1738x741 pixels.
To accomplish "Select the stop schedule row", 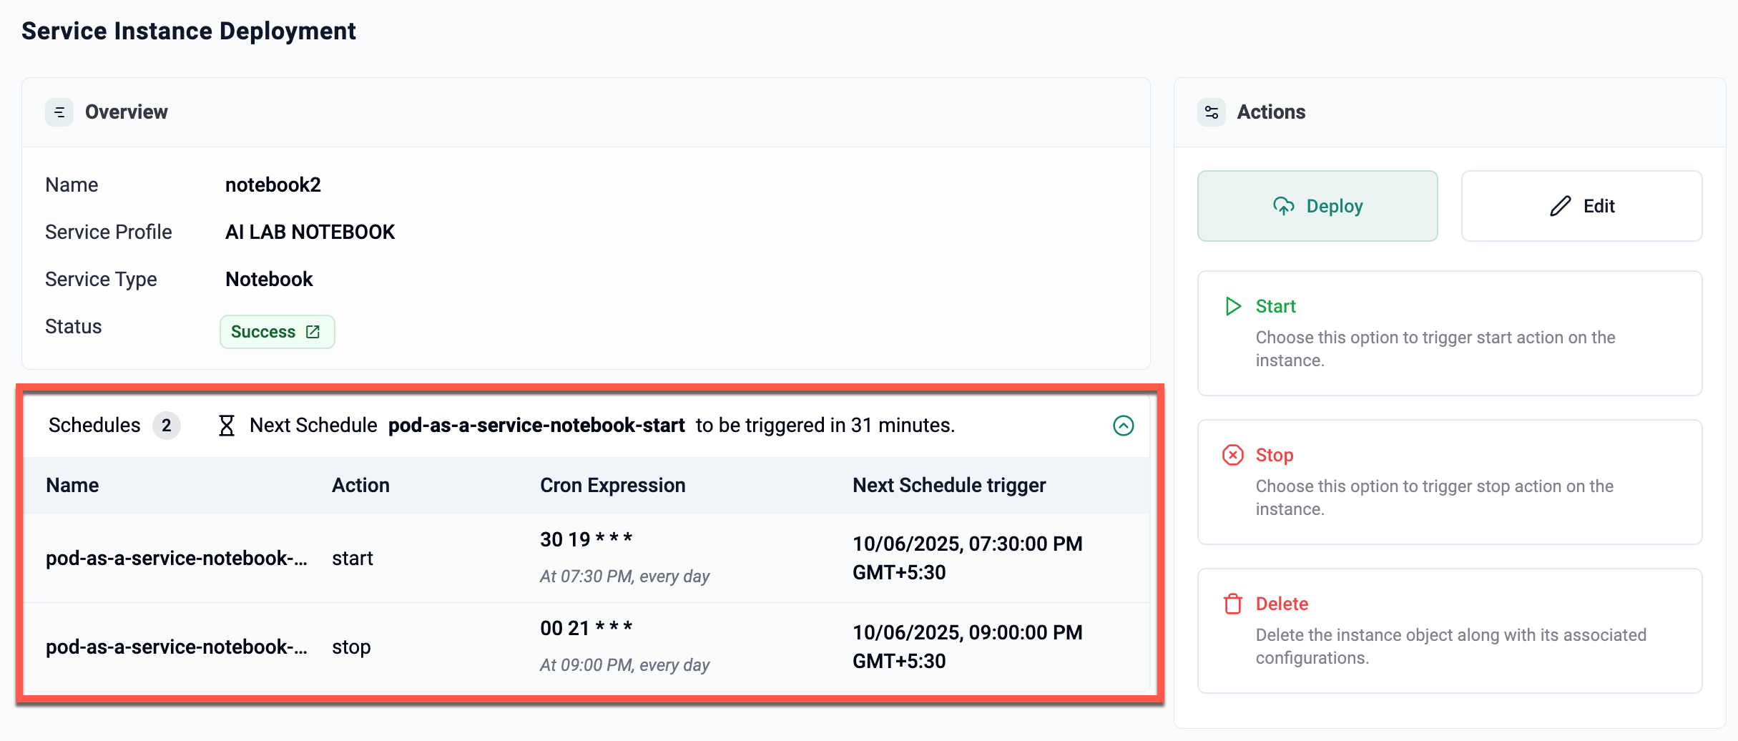I will coord(586,647).
